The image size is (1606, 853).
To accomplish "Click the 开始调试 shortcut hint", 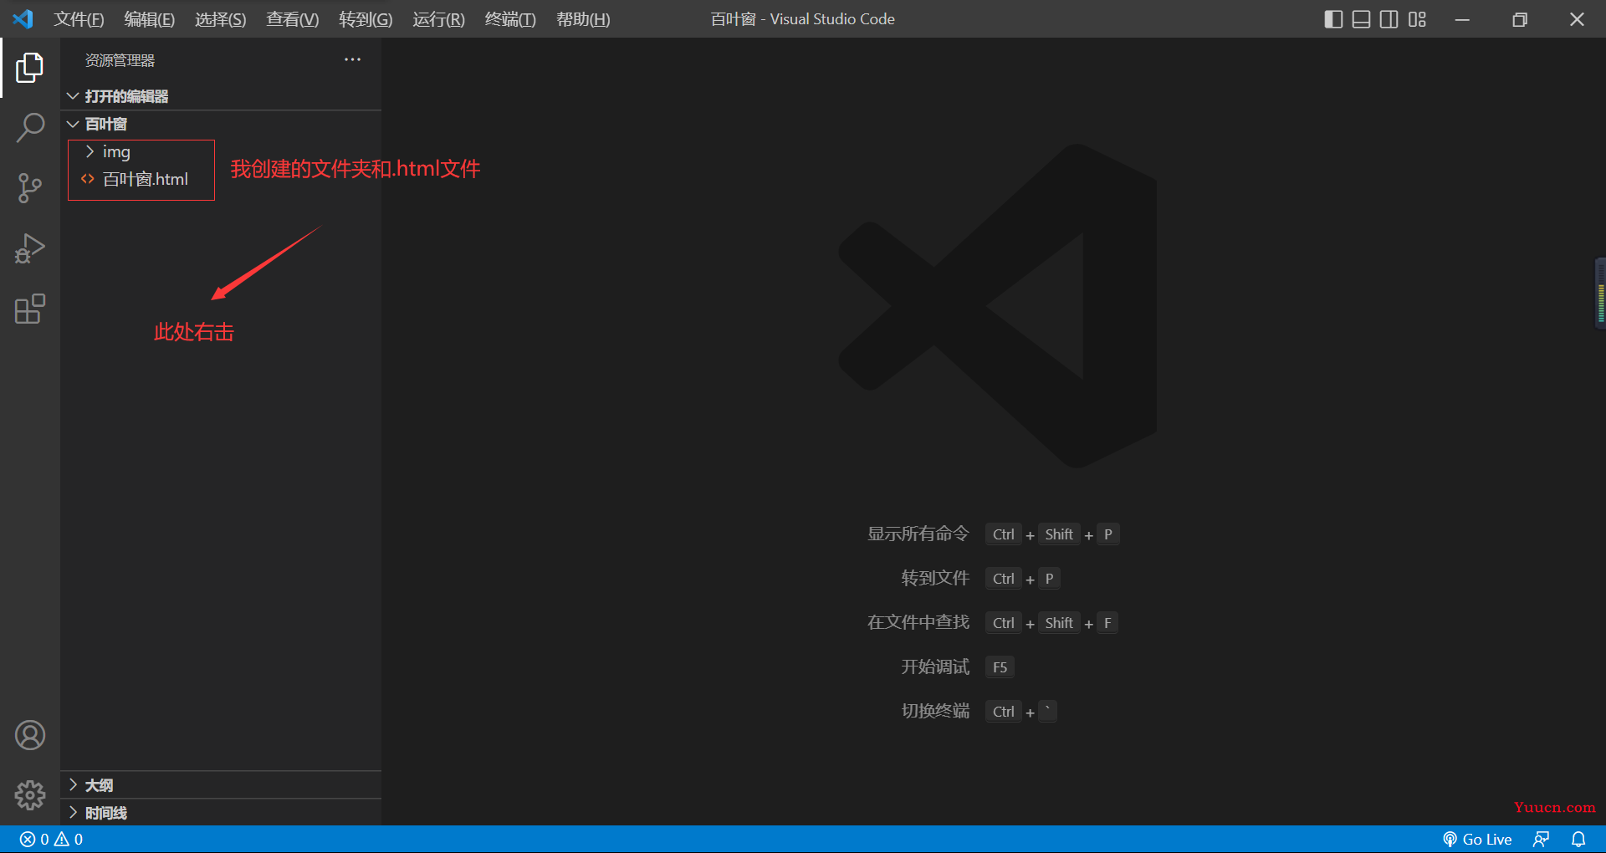I will point(935,667).
